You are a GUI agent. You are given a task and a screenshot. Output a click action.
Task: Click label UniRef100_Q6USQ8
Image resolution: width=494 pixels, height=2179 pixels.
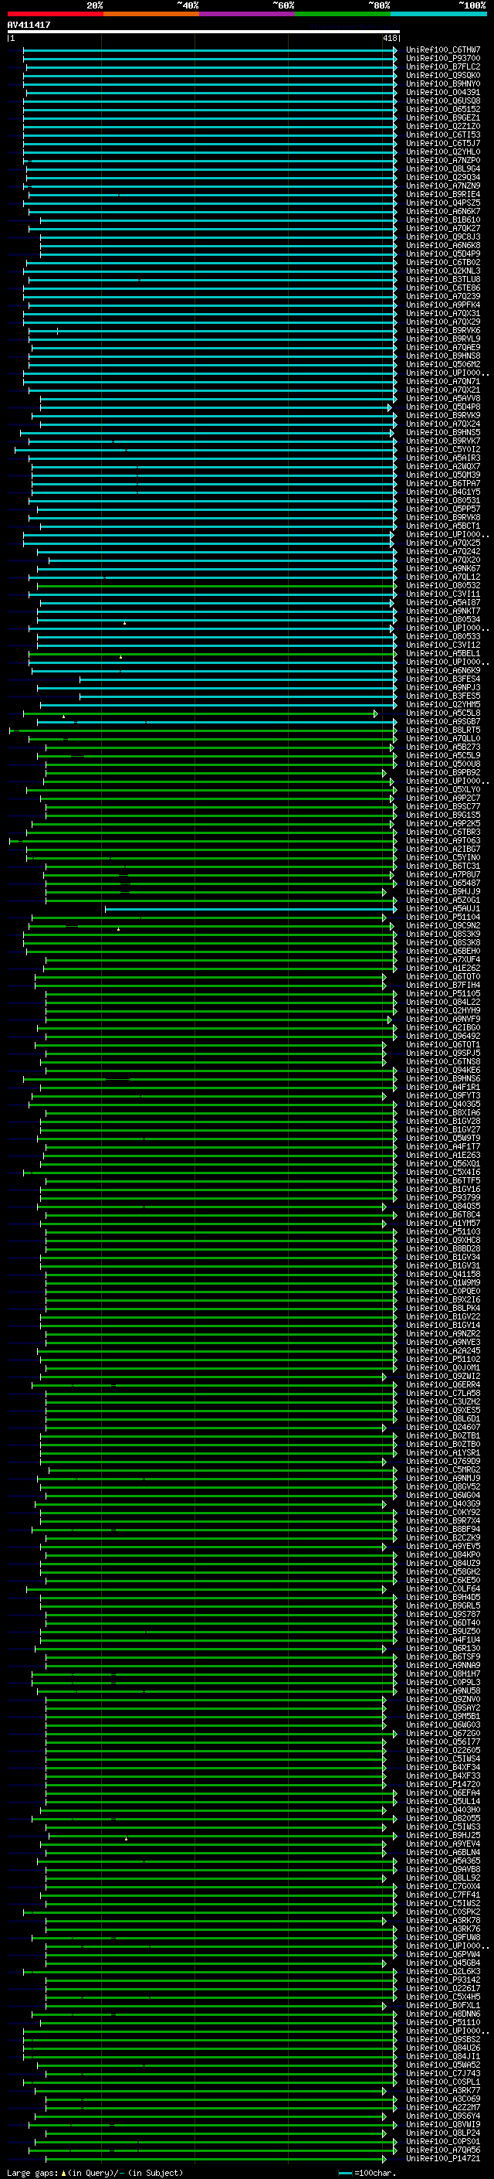(443, 100)
